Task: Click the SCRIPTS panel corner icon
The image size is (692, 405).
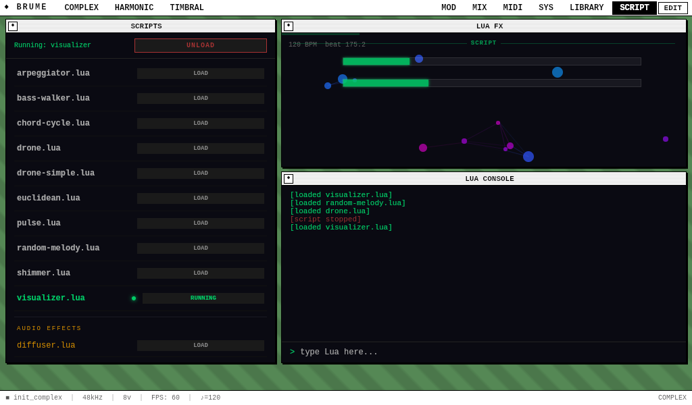Action: tap(13, 26)
